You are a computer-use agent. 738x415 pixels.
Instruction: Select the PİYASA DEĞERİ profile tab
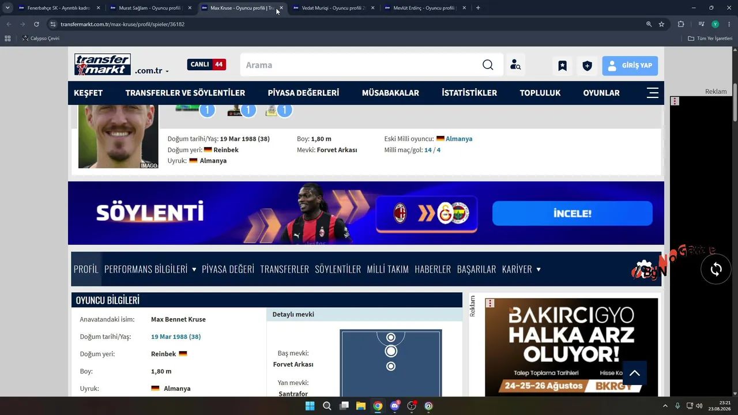pyautogui.click(x=228, y=269)
